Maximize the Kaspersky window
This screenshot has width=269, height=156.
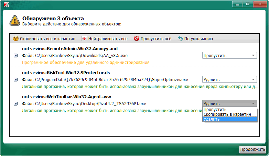pos(248,4)
